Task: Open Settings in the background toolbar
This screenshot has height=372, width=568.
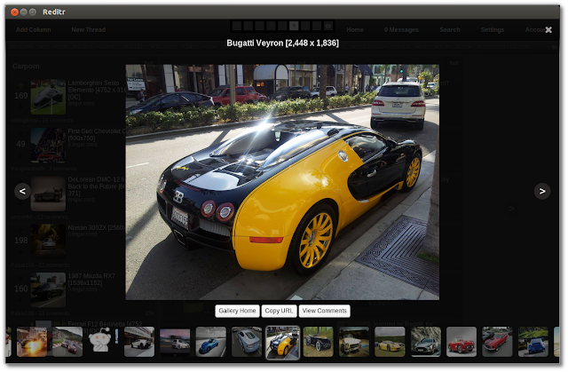Action: pos(493,29)
